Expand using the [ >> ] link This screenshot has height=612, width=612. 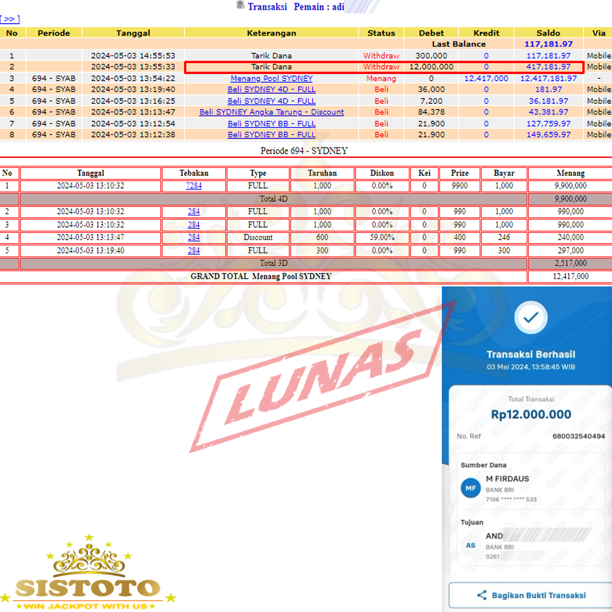[x=10, y=19]
